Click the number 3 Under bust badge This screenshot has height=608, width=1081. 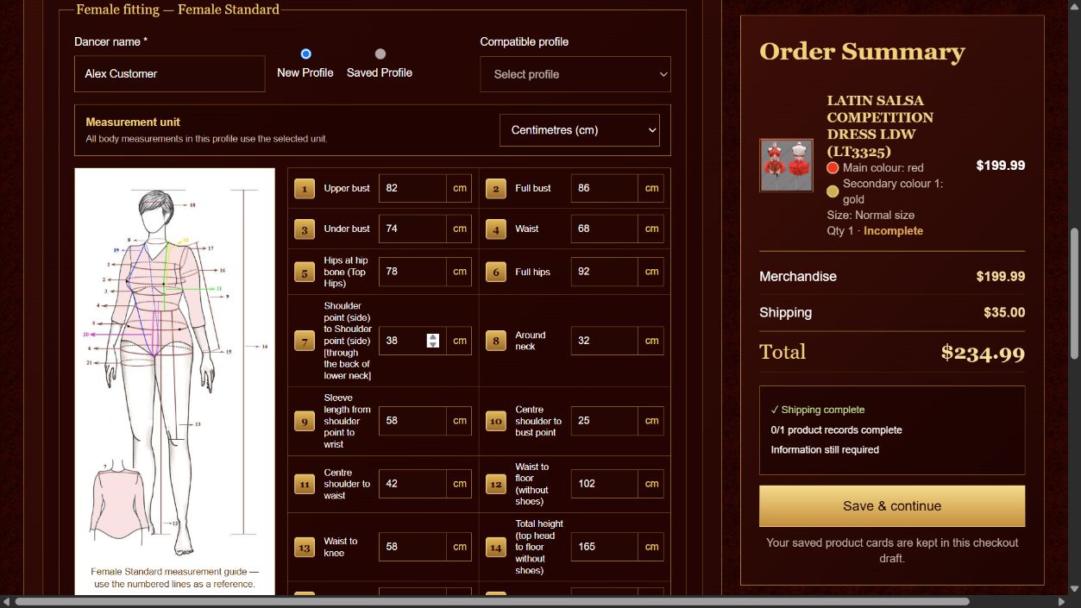305,229
